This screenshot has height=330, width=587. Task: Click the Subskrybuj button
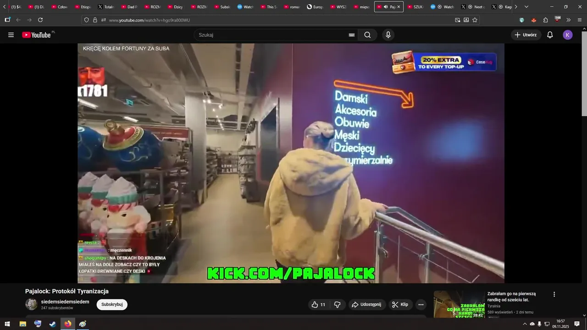(112, 304)
